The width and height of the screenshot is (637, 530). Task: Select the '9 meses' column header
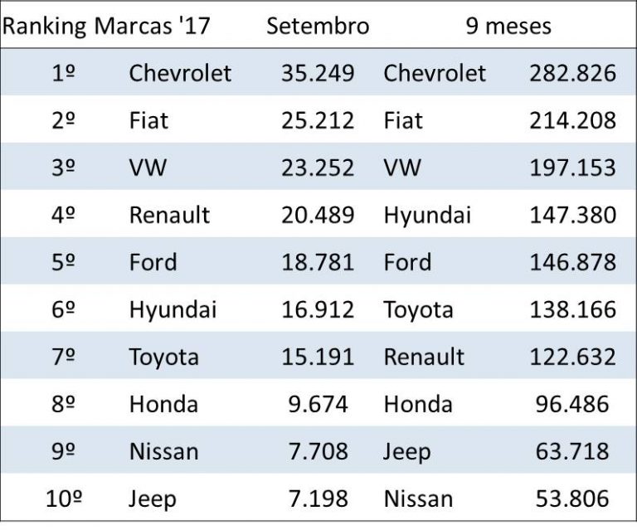tap(508, 26)
